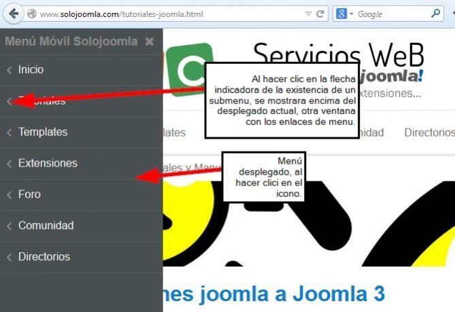Viewport: 455px width, 312px height.
Task: Click the globe site identity icon
Action: point(32,14)
